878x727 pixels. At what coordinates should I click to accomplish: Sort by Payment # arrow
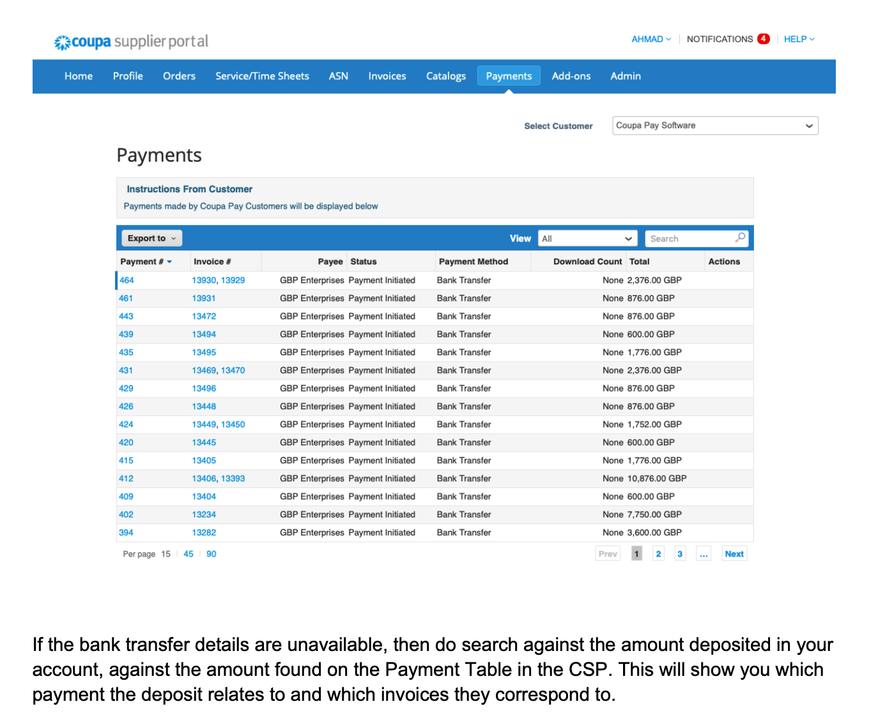(169, 262)
